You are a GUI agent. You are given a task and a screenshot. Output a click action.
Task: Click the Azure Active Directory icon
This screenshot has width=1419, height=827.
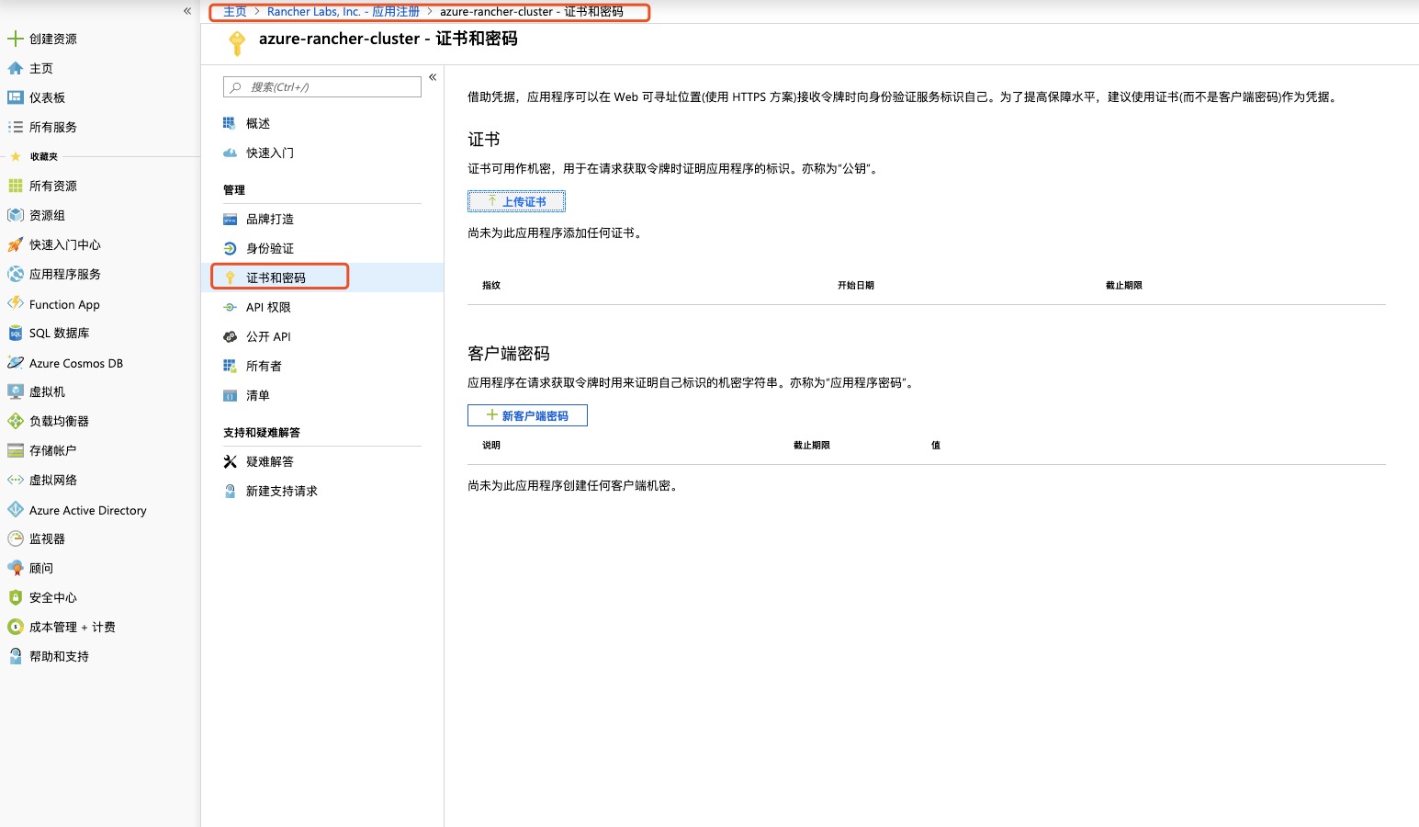[x=15, y=509]
